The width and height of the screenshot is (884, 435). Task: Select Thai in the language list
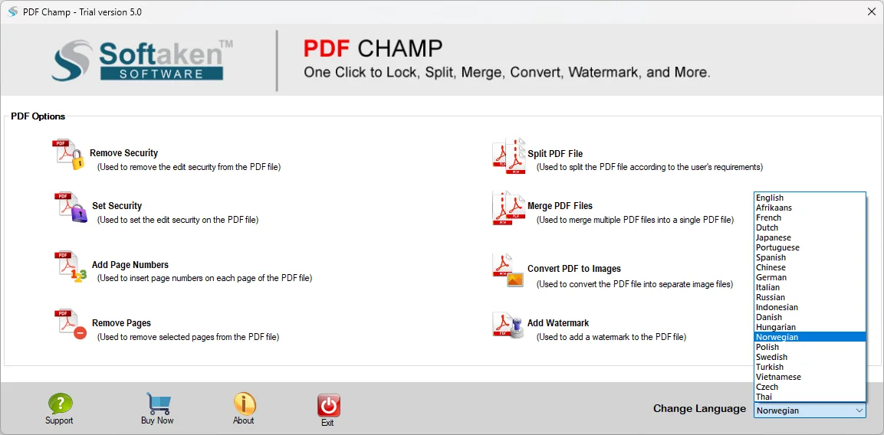810,397
